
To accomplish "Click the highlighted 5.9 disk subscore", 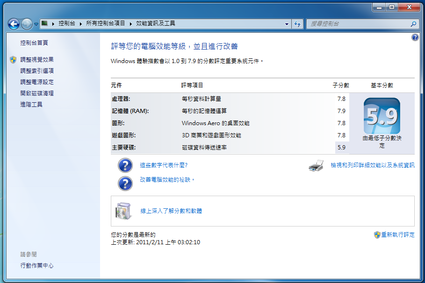I will pos(341,148).
